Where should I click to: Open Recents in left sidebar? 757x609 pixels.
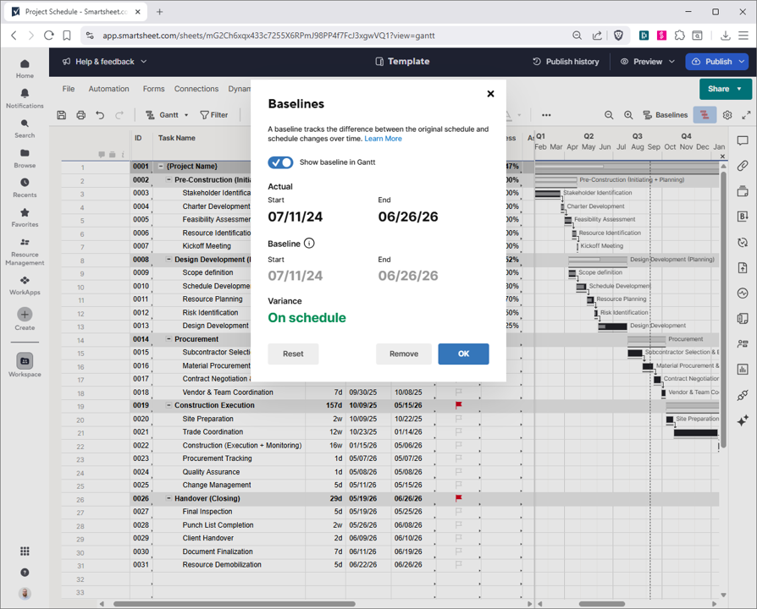click(25, 184)
